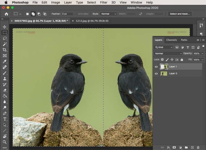The width and height of the screenshot is (206, 150).
Task: Choose Subtract from selection mode
Action: coord(39,14)
